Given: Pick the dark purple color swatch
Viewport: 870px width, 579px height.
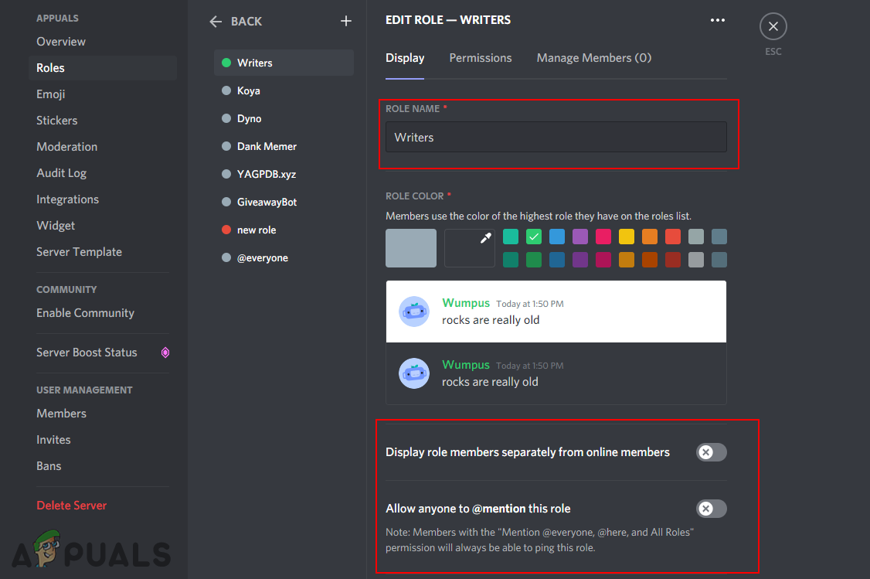Looking at the screenshot, I should click(x=579, y=259).
